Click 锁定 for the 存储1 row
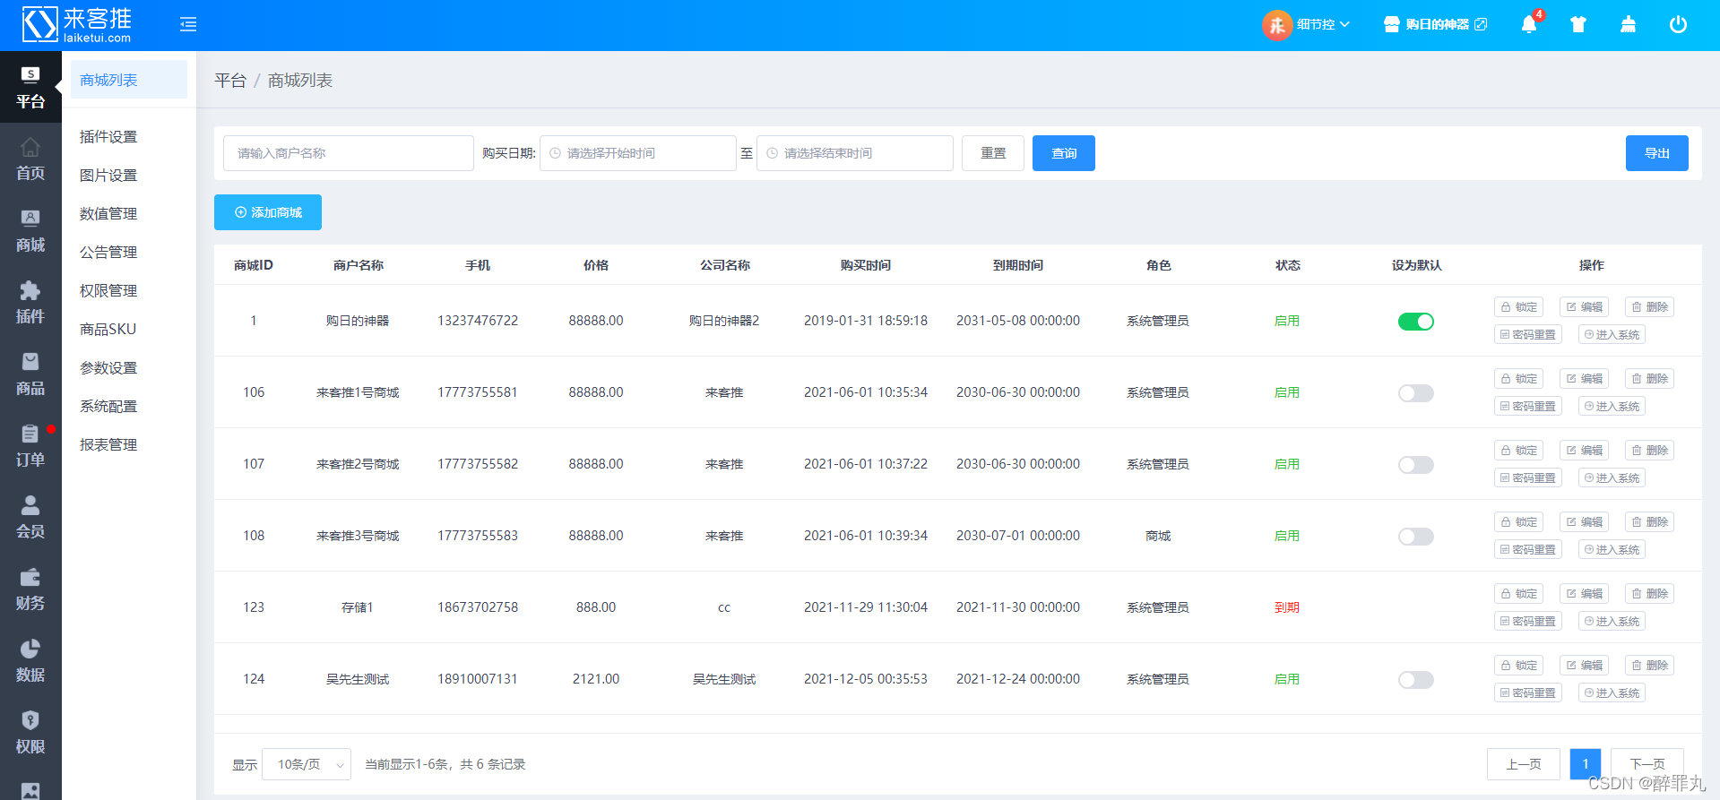 pos(1518,593)
